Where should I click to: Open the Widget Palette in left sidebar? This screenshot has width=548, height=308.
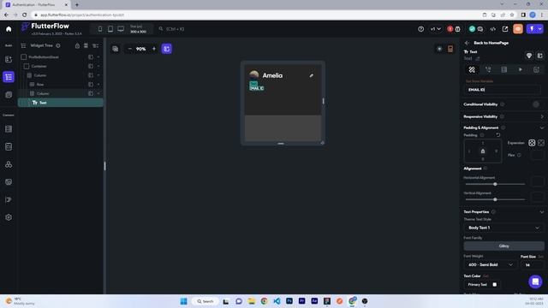point(9,59)
